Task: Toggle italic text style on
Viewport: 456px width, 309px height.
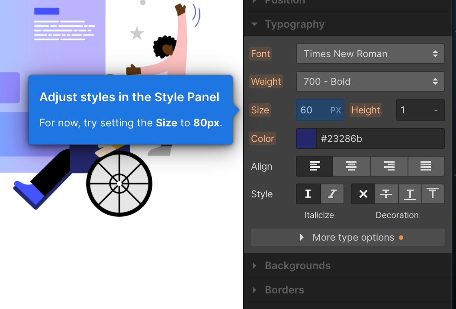Action: [332, 194]
